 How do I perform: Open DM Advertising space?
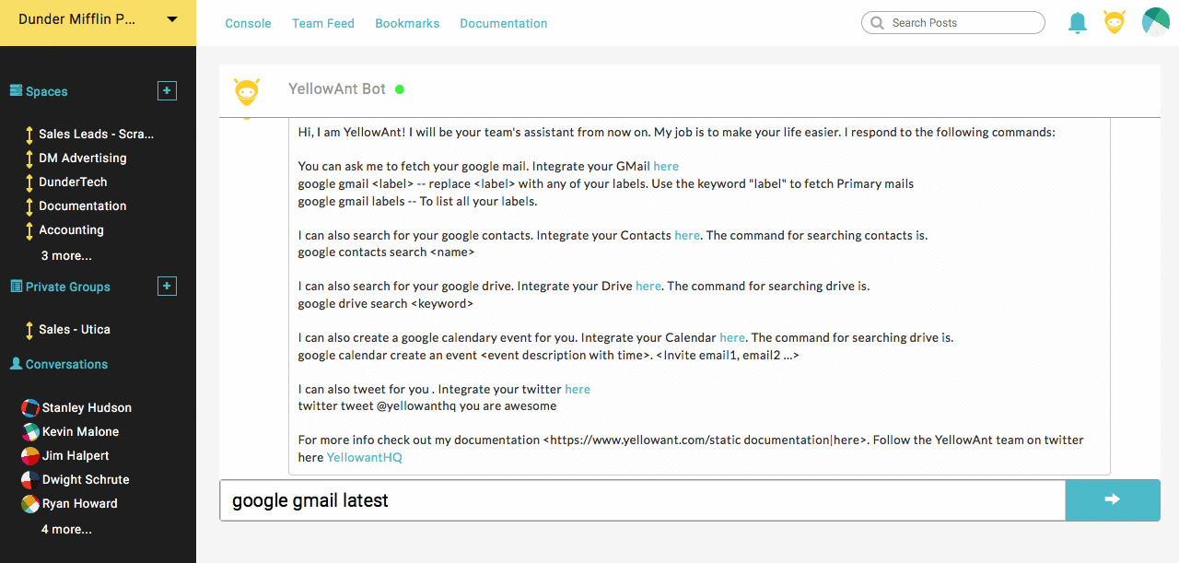(83, 158)
